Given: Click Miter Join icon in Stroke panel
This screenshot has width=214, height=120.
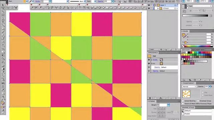Looking at the screenshot, I should [x=158, y=112].
